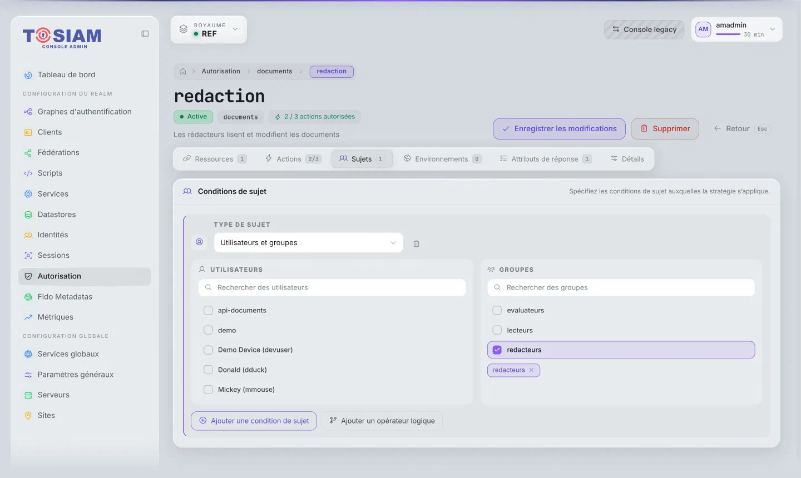Click the Fido Metadatas fingerprint icon
Image resolution: width=801 pixels, height=478 pixels.
28,297
